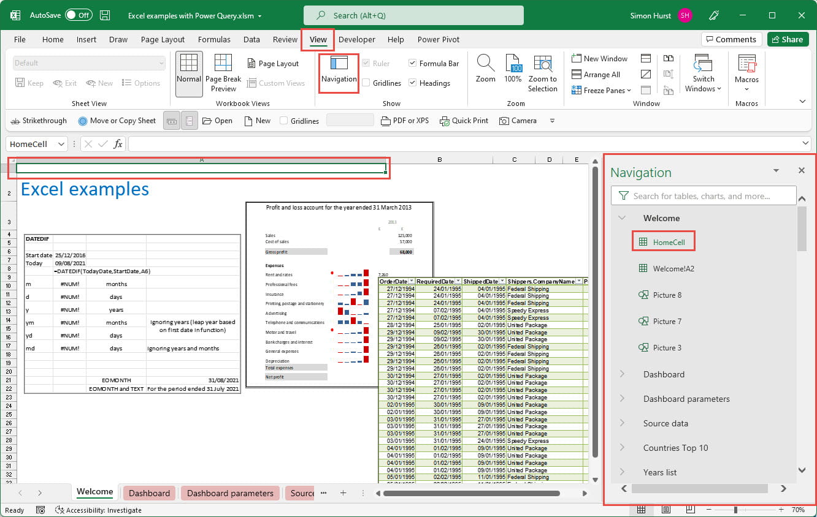The image size is (817, 517).
Task: Enable the Gridlines checkbox in the Show group
Action: [366, 83]
